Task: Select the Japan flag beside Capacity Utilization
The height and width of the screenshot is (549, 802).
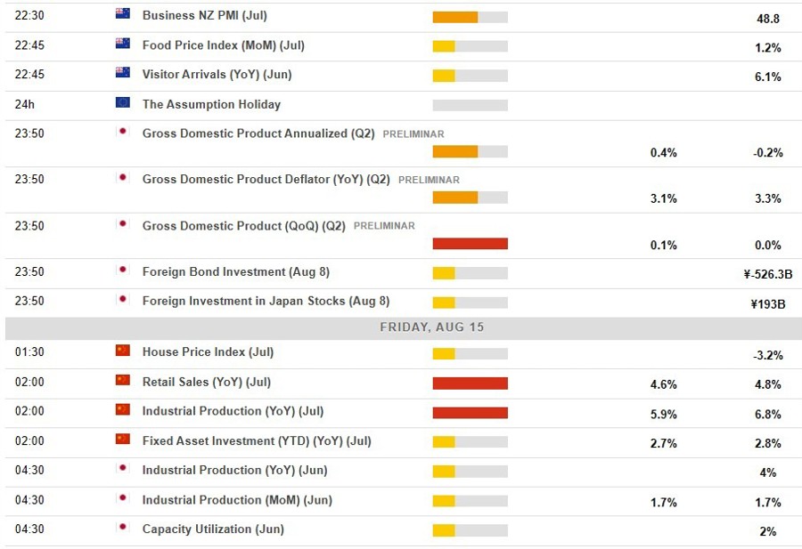Action: [122, 529]
